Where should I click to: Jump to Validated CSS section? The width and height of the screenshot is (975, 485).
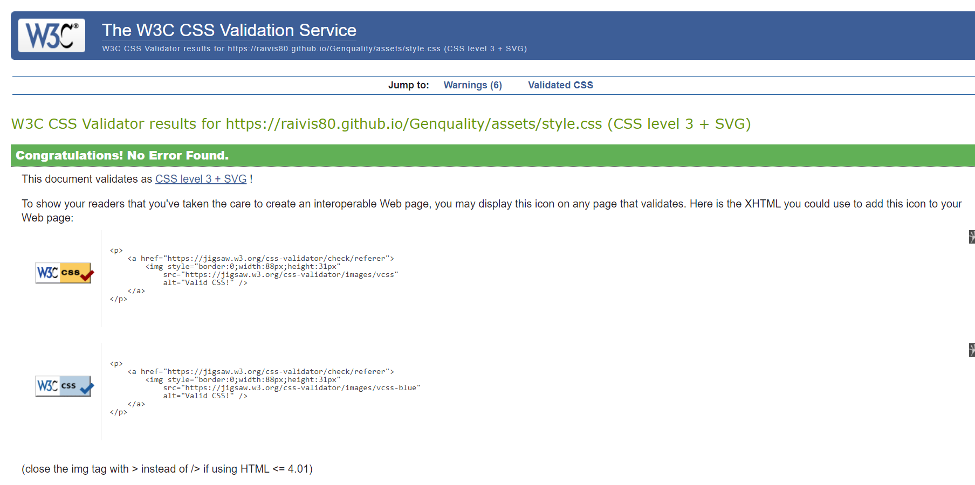click(560, 85)
